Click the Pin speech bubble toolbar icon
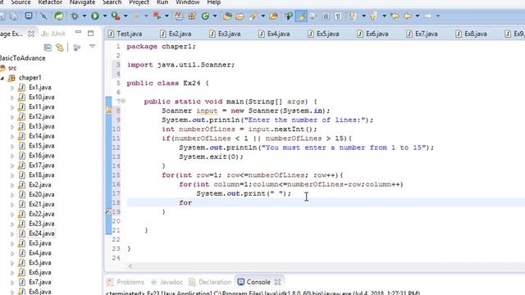 tap(289, 16)
